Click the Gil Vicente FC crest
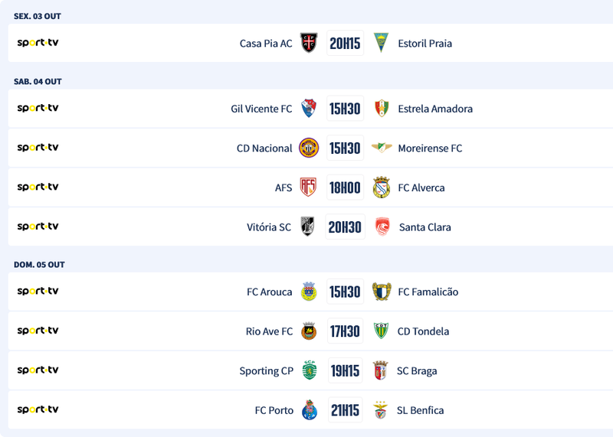The image size is (613, 437). 309,109
